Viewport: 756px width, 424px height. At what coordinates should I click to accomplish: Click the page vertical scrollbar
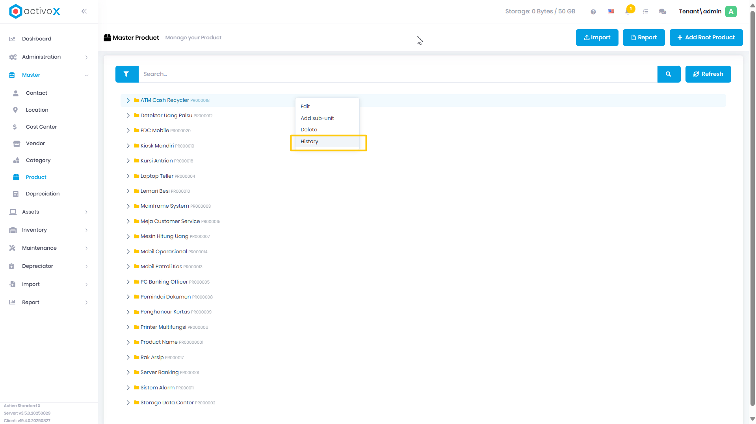point(752,208)
